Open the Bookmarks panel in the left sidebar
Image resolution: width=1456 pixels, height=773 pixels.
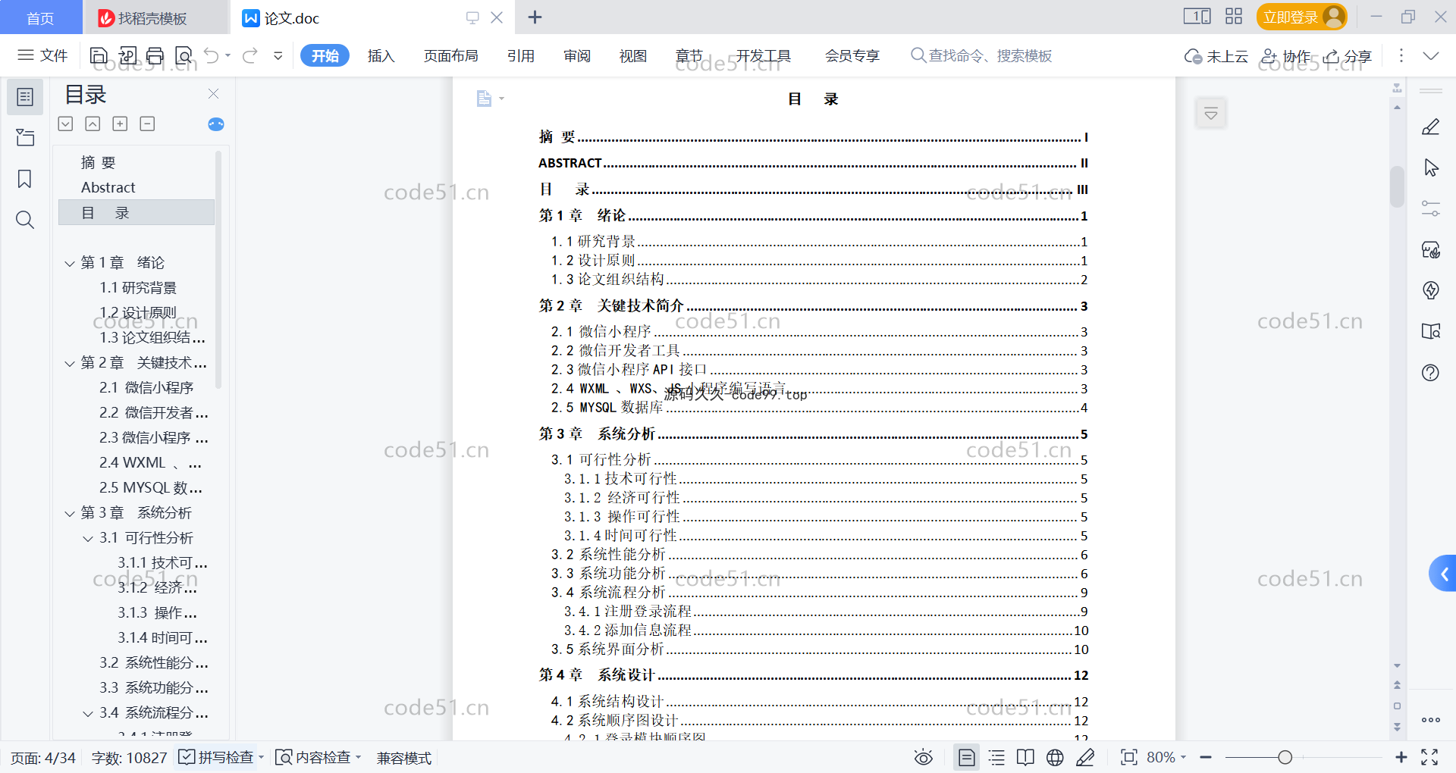[25, 179]
